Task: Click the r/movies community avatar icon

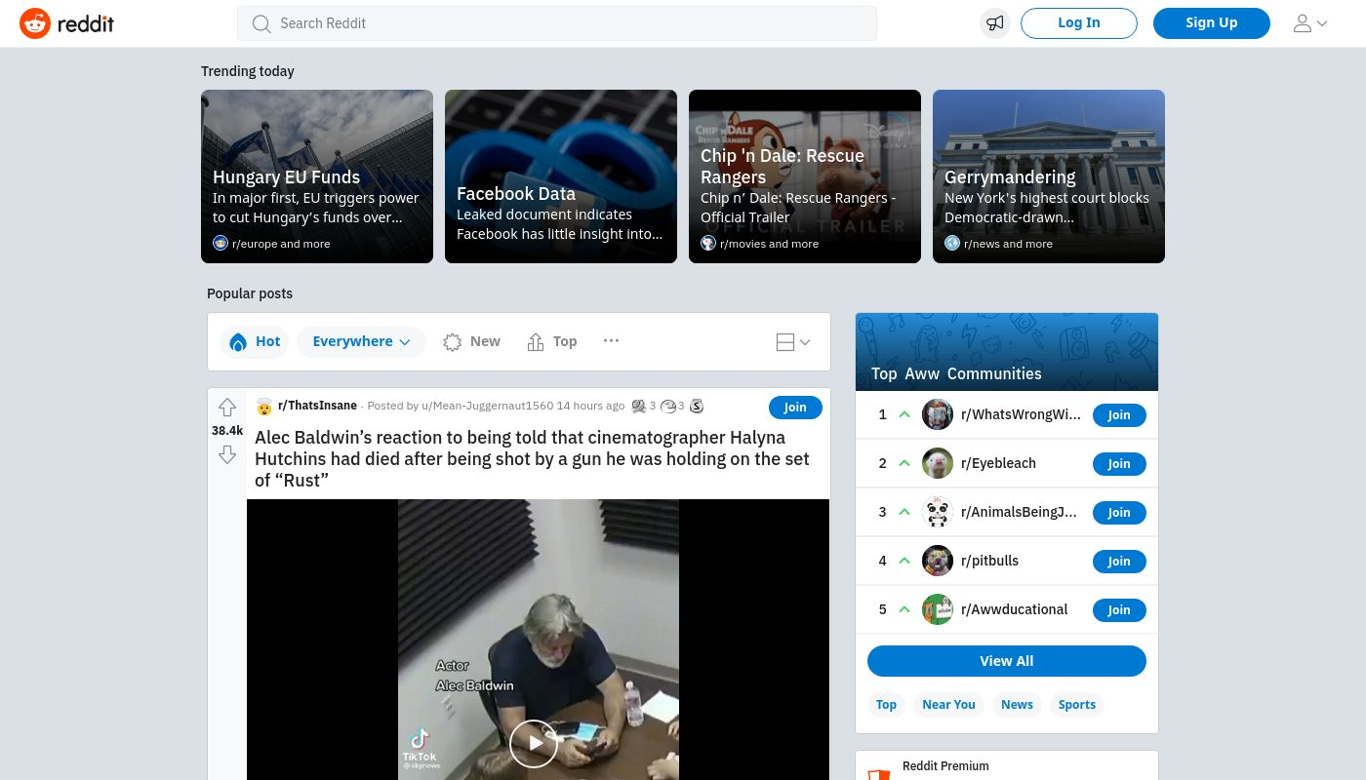Action: click(x=708, y=243)
